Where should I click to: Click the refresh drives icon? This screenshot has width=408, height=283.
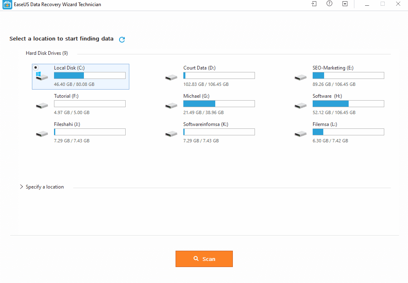click(x=122, y=40)
